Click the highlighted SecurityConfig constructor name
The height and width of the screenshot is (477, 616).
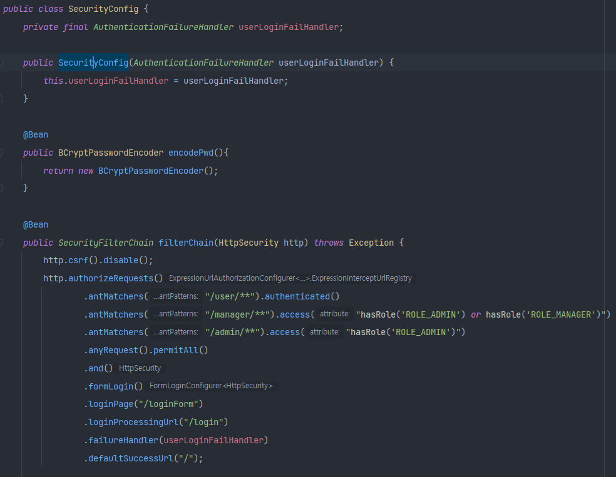(x=93, y=63)
